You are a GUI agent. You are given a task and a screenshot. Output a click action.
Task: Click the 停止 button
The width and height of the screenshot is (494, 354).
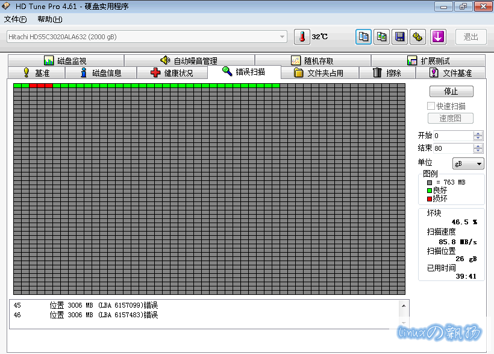[451, 91]
